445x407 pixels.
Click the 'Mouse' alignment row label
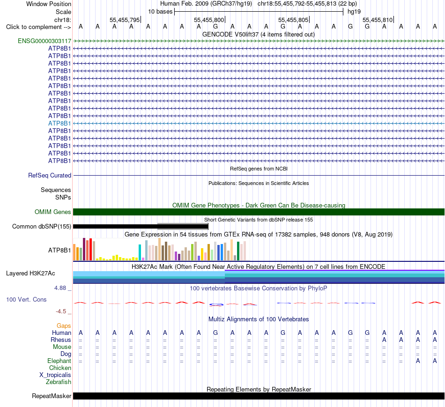(x=62, y=347)
